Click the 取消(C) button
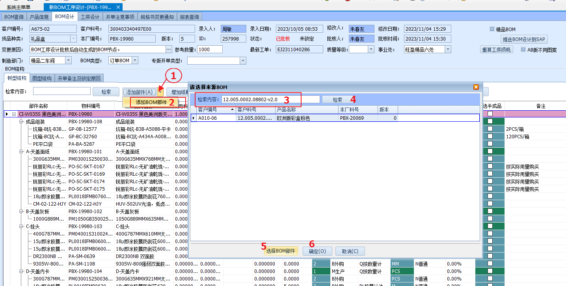This screenshot has height=286, width=566. tap(350, 251)
